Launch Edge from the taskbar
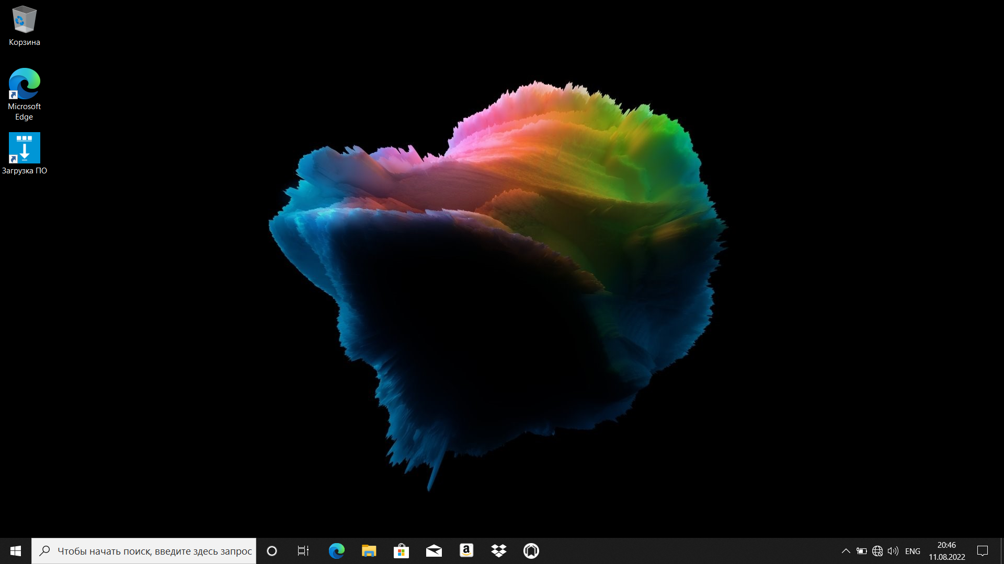 (x=336, y=551)
